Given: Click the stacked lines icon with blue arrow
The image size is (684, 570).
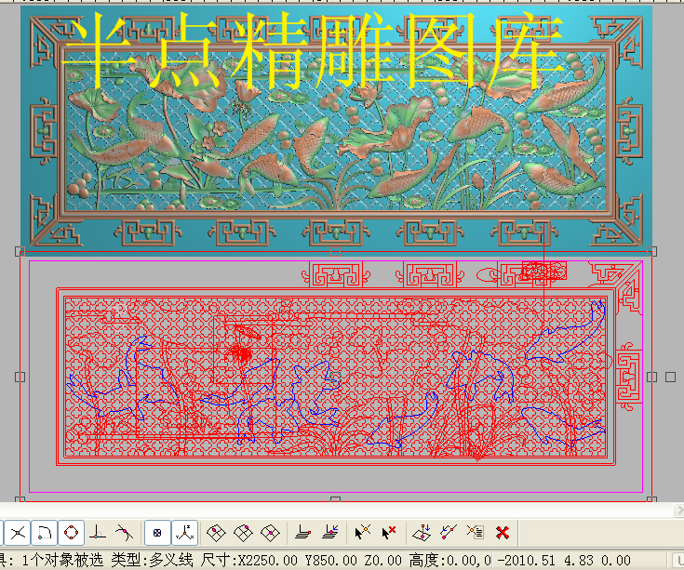Looking at the screenshot, I should coord(330,532).
